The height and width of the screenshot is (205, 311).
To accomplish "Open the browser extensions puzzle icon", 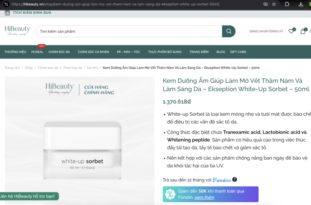I will (x=287, y=4).
